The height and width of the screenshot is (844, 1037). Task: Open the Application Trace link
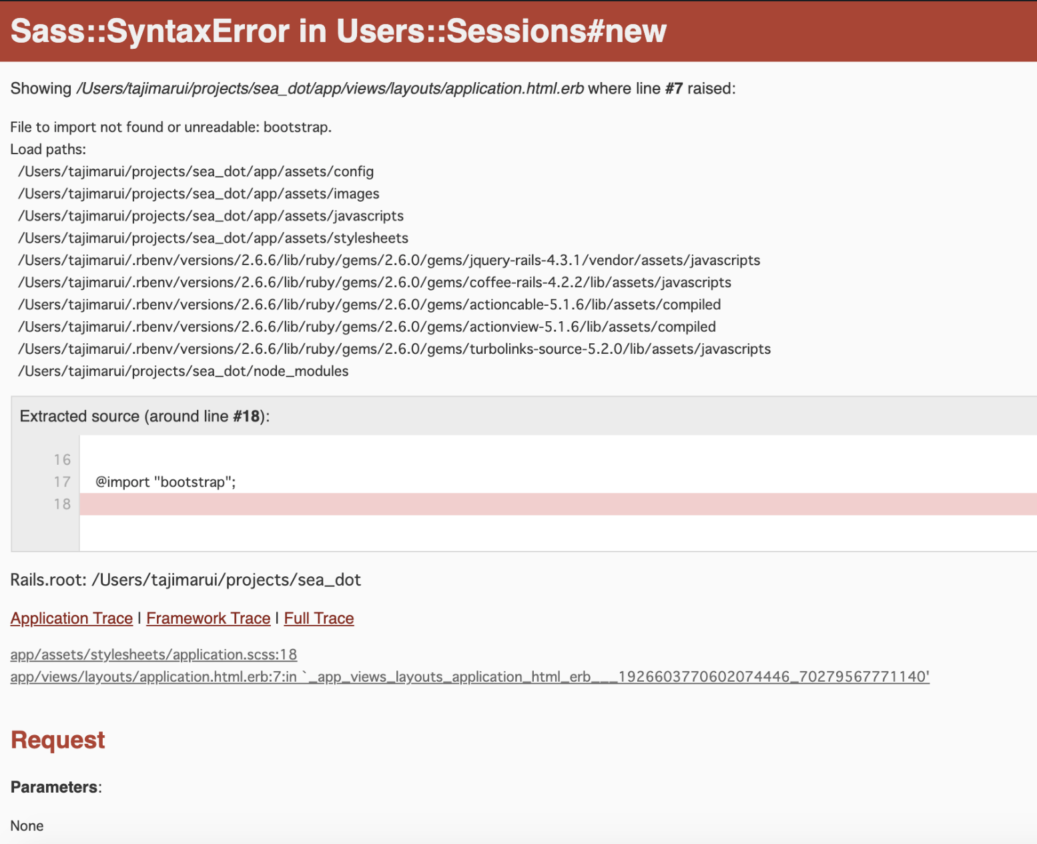click(71, 618)
